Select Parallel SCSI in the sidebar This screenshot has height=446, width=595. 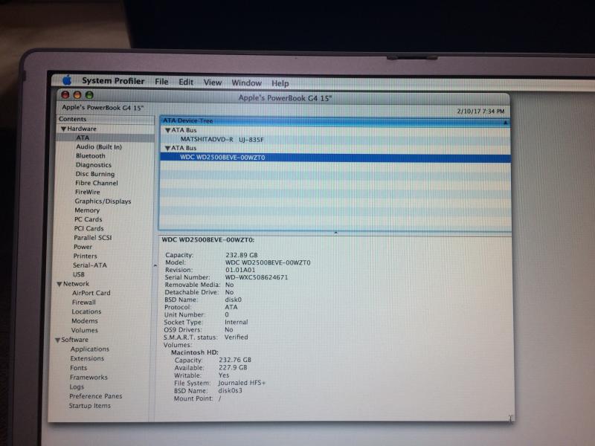point(92,238)
